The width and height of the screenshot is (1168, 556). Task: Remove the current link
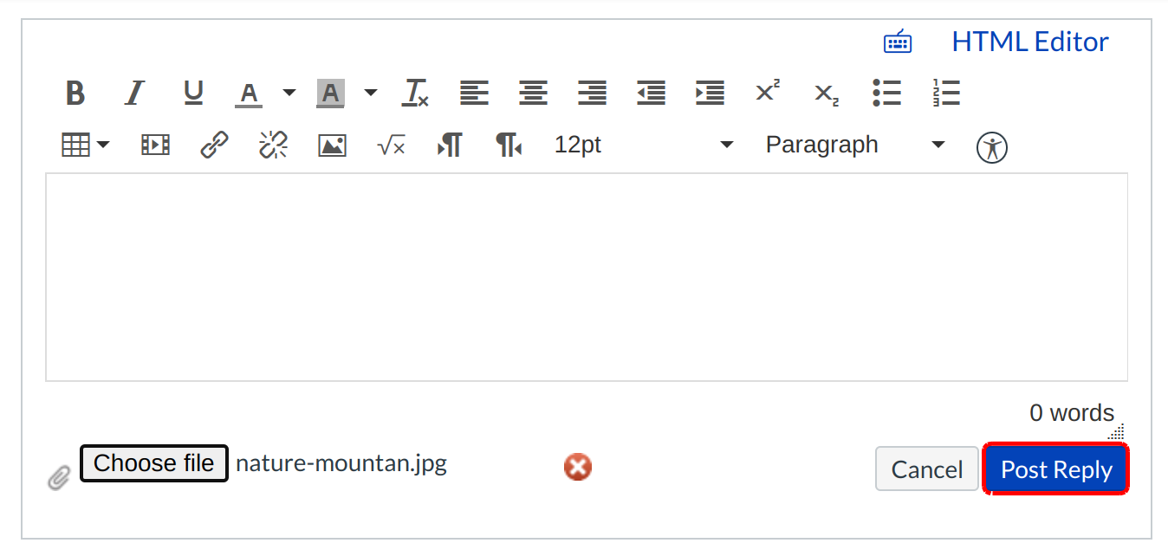click(x=273, y=145)
